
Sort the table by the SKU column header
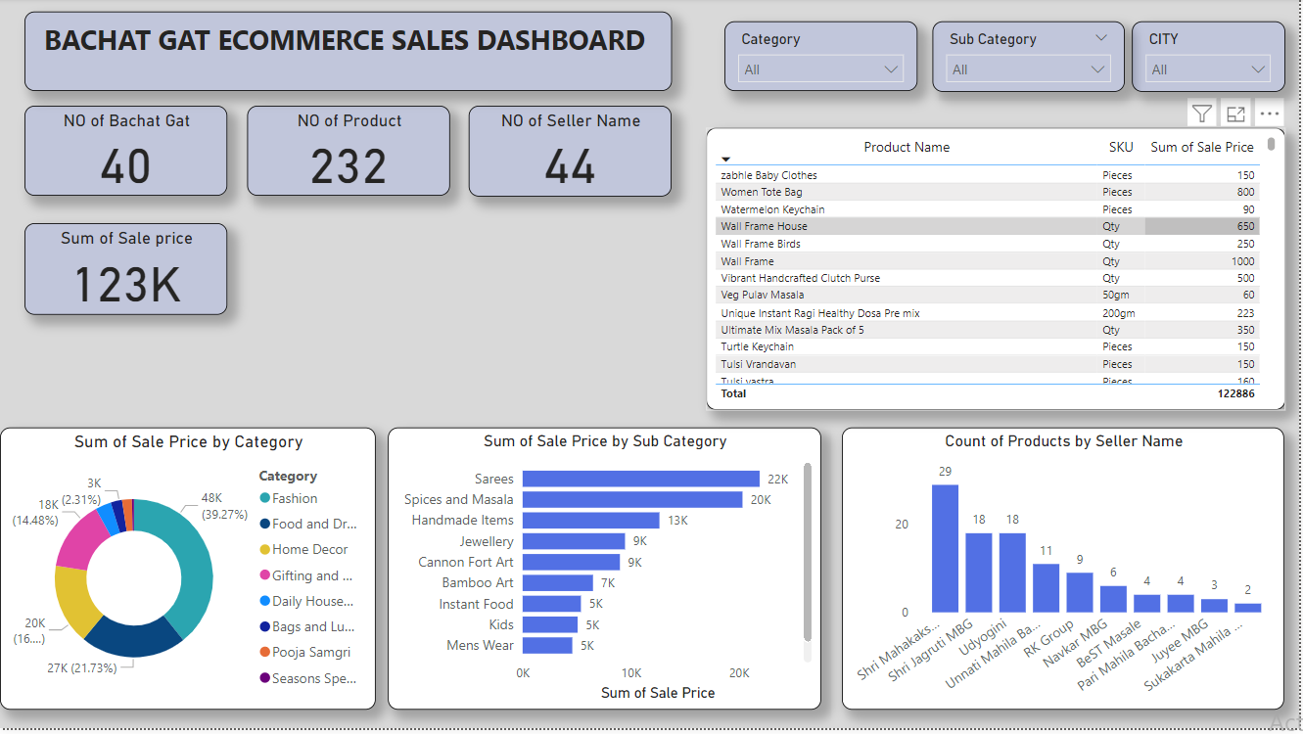(x=1121, y=147)
